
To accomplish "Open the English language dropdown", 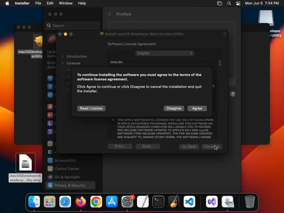I will pos(164,53).
